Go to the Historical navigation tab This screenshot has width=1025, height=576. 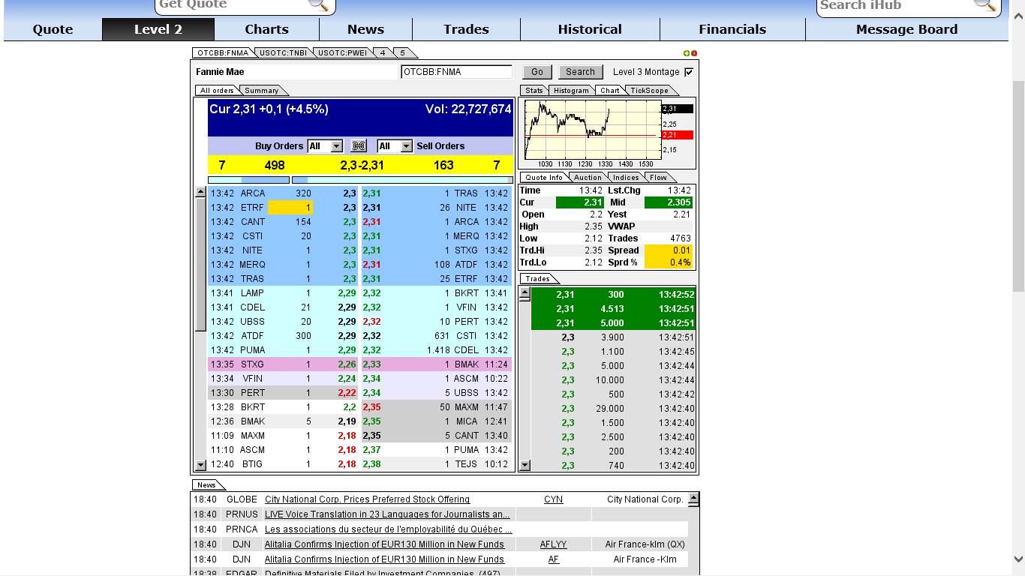[x=590, y=29]
